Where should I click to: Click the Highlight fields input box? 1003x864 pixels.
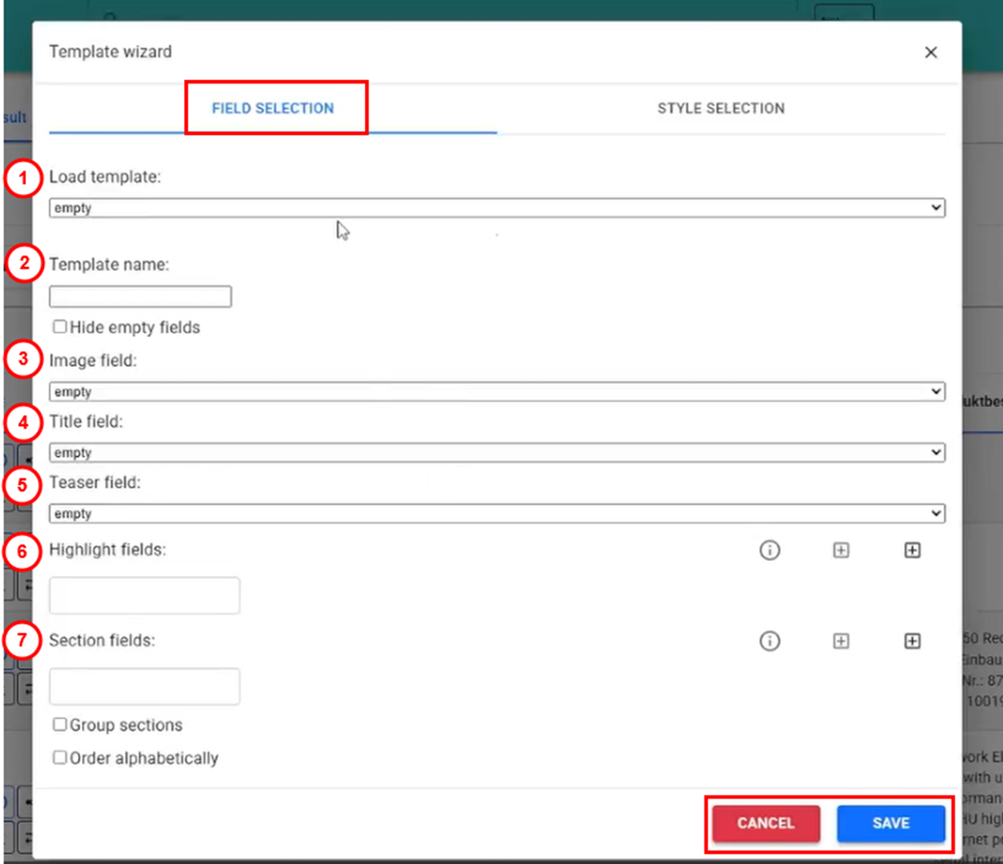coord(145,595)
